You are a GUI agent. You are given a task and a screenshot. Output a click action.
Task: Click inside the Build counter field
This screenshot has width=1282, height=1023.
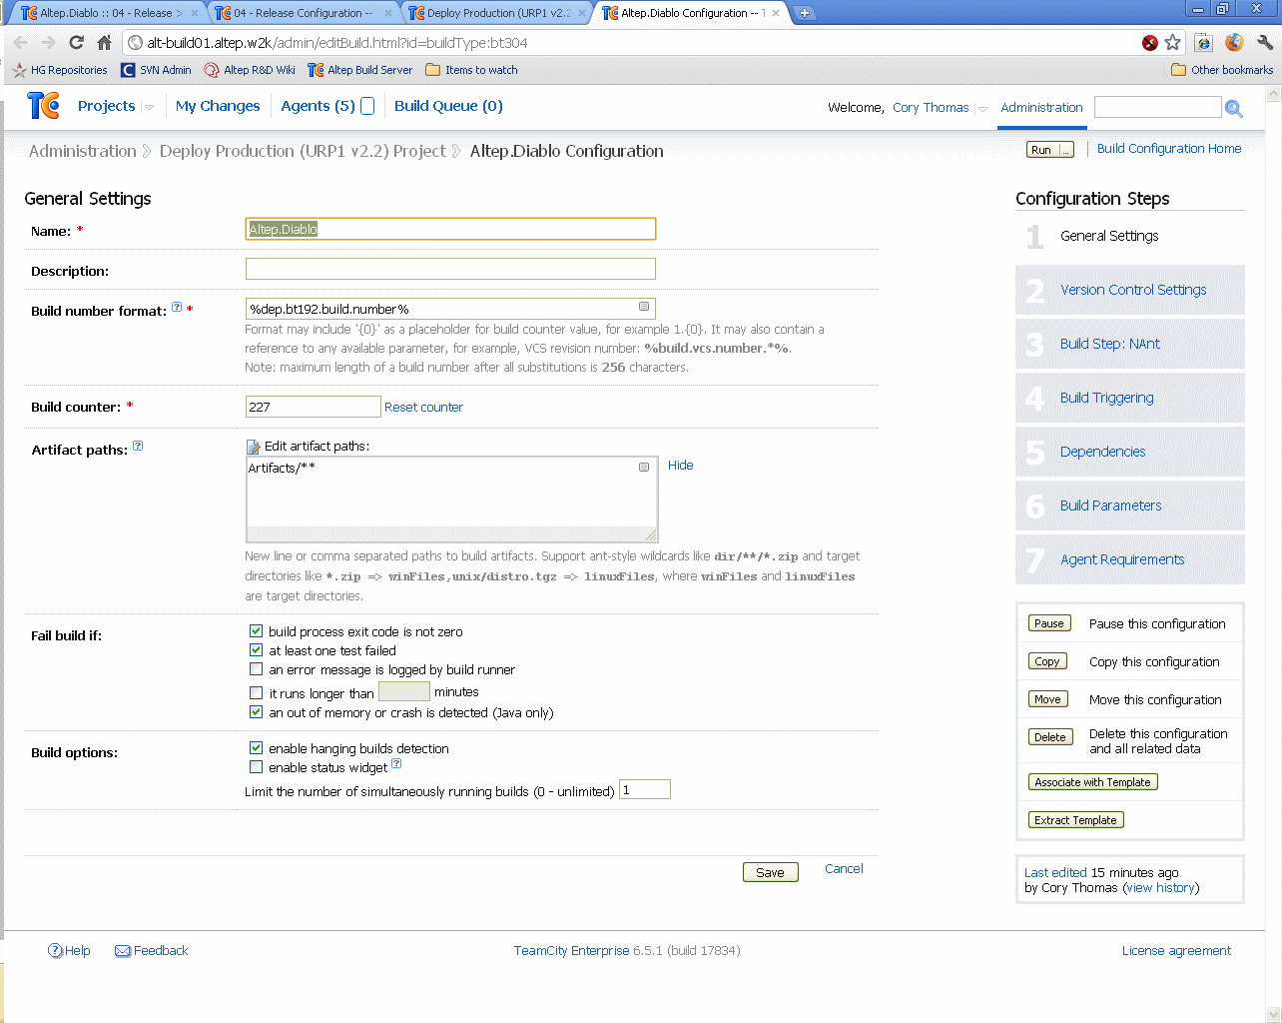click(313, 407)
